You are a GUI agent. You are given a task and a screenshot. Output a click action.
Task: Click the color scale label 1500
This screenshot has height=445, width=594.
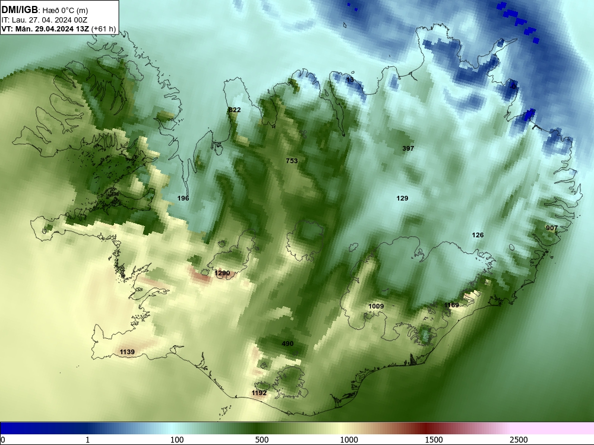pos(434,440)
